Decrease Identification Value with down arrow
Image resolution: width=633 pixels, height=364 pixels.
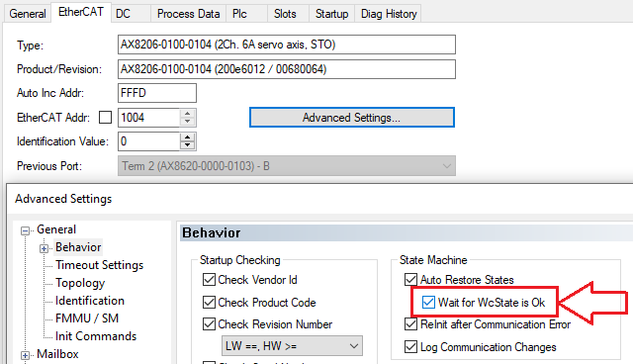click(x=187, y=145)
